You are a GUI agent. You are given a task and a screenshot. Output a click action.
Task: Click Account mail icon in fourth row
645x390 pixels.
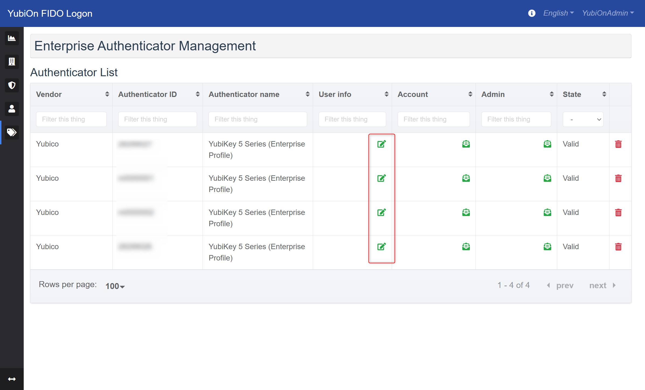click(466, 247)
